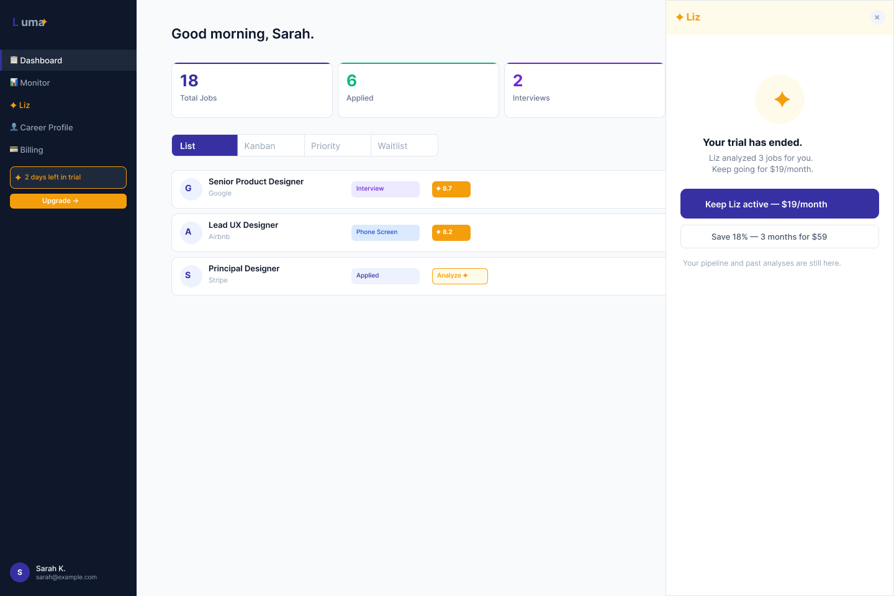Click the Stripe company name text
The height and width of the screenshot is (596, 894).
coord(218,280)
